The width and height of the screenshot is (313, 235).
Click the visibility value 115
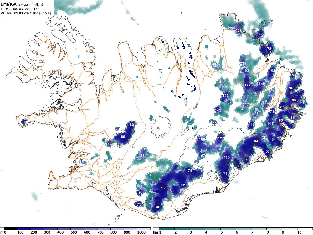tap(227, 157)
